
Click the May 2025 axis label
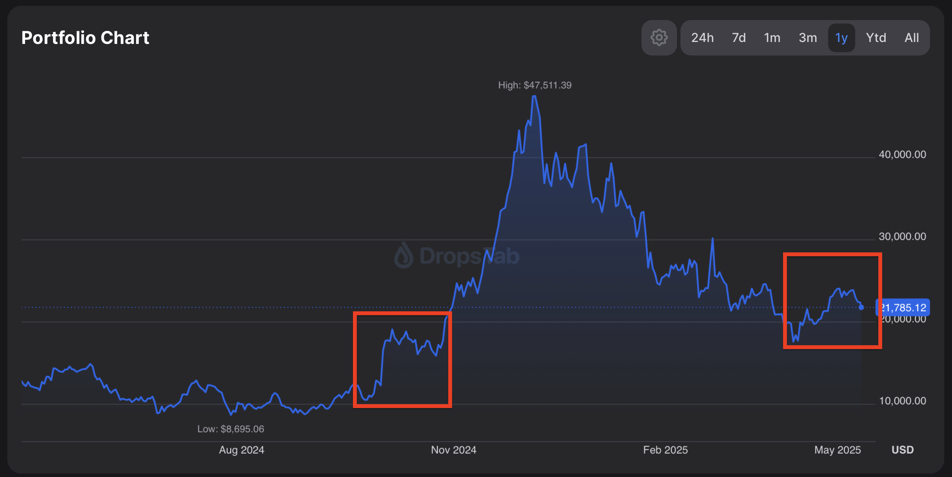click(x=837, y=450)
